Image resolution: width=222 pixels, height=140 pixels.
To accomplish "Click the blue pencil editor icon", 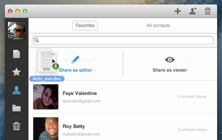I will pos(75,60).
